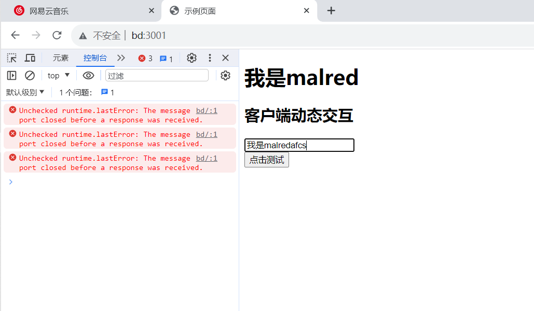Expand hidden panels with chevron
Viewport: 534px width, 311px height.
click(x=121, y=58)
